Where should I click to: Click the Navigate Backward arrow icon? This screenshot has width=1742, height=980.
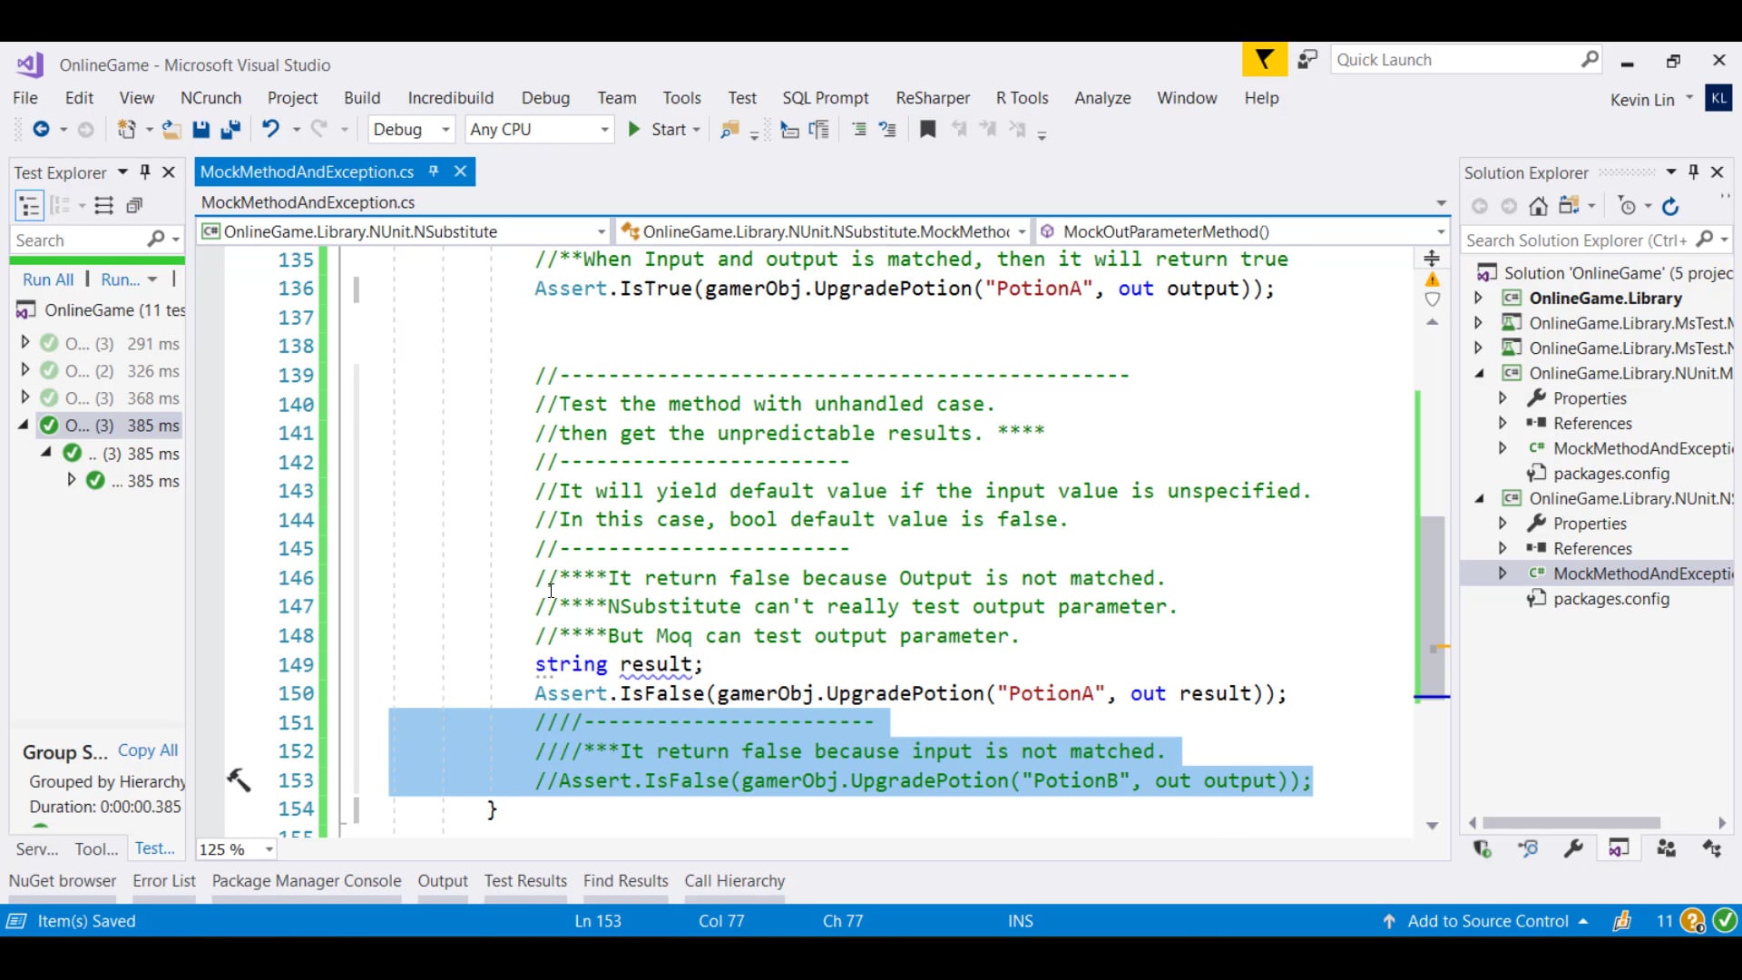41,130
